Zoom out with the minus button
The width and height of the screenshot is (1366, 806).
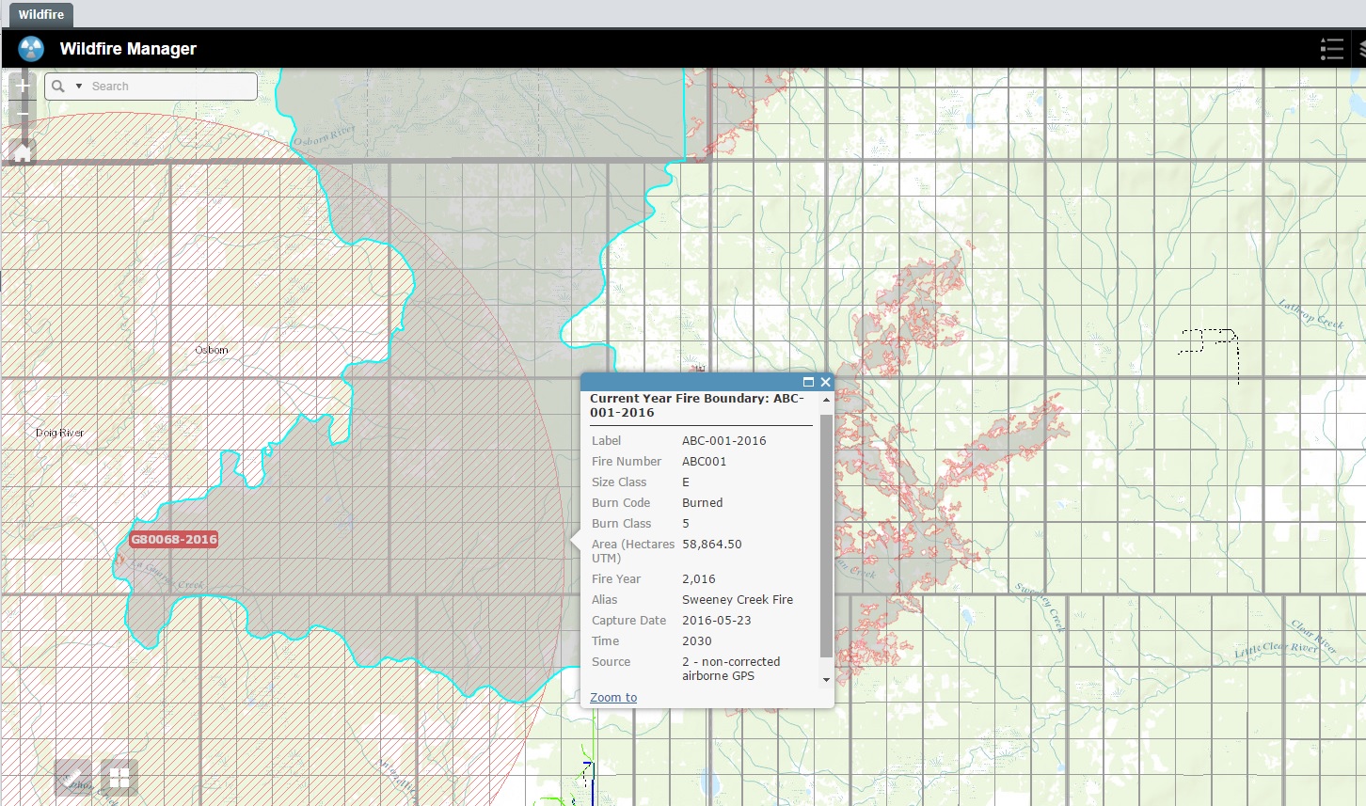pos(23,114)
